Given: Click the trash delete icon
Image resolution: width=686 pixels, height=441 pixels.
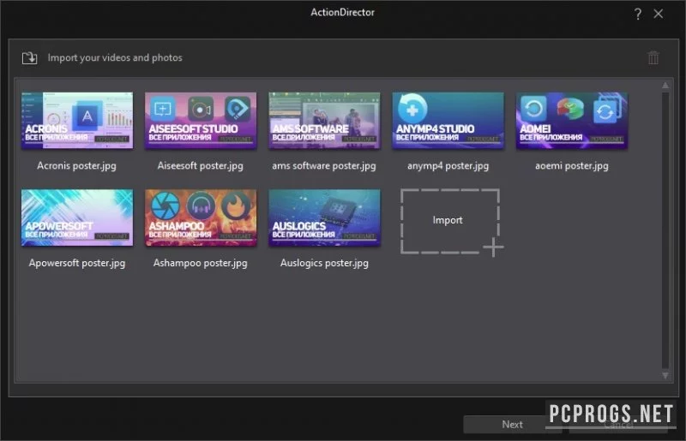Looking at the screenshot, I should point(653,57).
